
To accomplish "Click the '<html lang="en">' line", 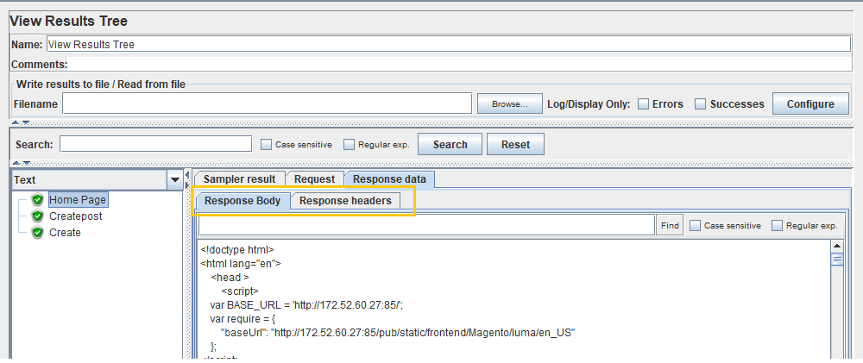I will tap(241, 264).
